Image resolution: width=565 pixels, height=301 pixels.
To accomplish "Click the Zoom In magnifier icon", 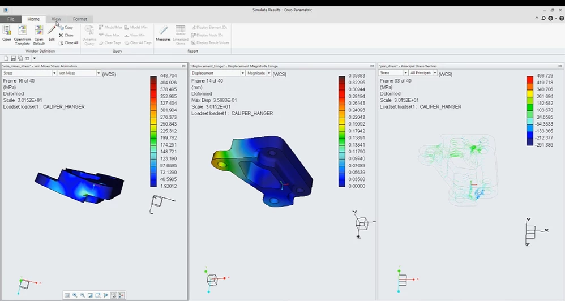I will tap(75, 295).
